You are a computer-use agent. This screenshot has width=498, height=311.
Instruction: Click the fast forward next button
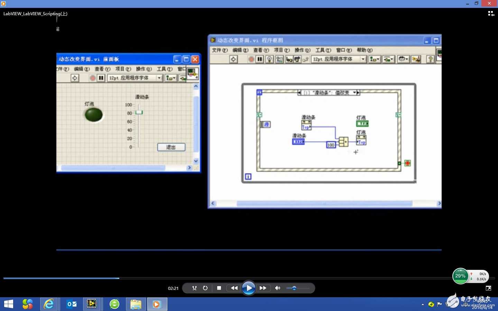click(x=263, y=288)
